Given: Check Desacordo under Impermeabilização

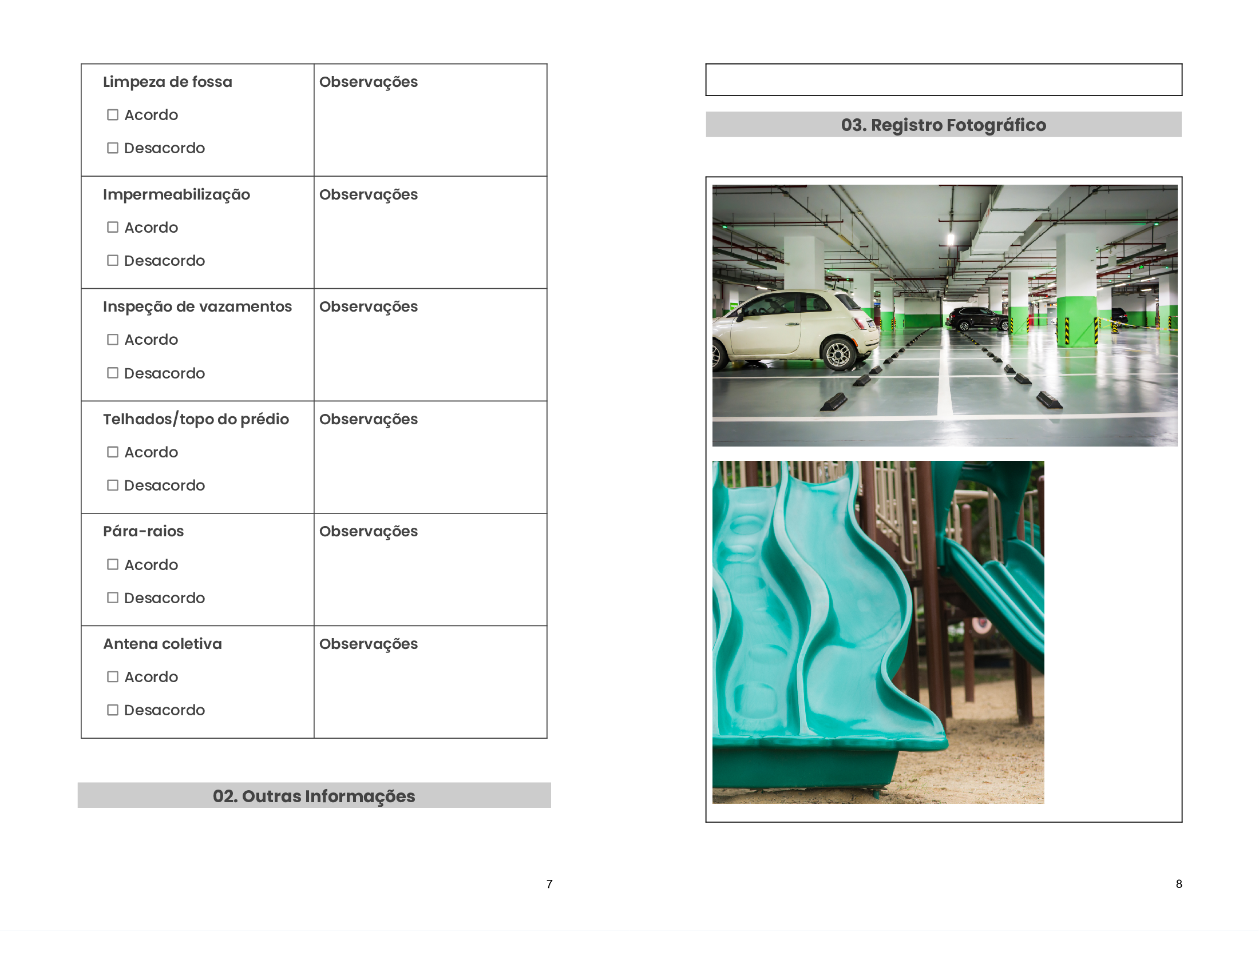Looking at the screenshot, I should 112,261.
